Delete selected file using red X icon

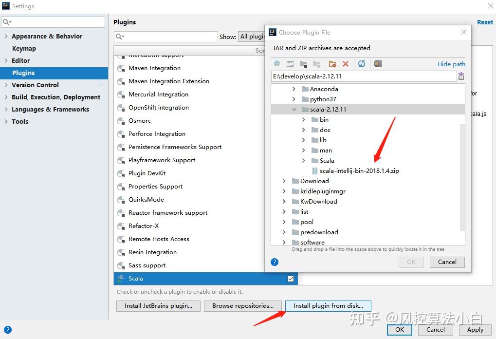click(x=346, y=64)
